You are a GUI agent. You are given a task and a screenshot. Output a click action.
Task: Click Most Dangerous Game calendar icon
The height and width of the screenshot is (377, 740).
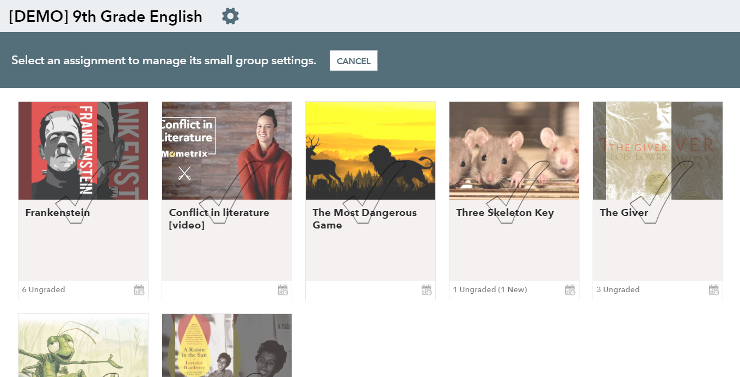pyautogui.click(x=427, y=290)
